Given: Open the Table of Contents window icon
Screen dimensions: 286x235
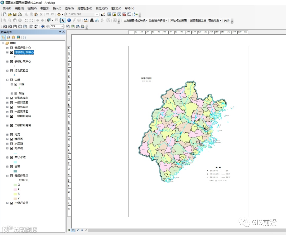Looking at the screenshot, I should tap(109, 14).
